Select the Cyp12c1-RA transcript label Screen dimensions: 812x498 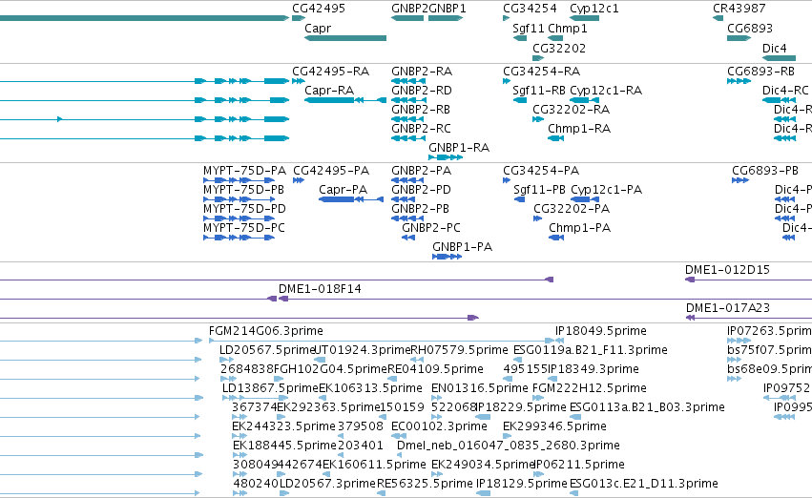[606, 90]
